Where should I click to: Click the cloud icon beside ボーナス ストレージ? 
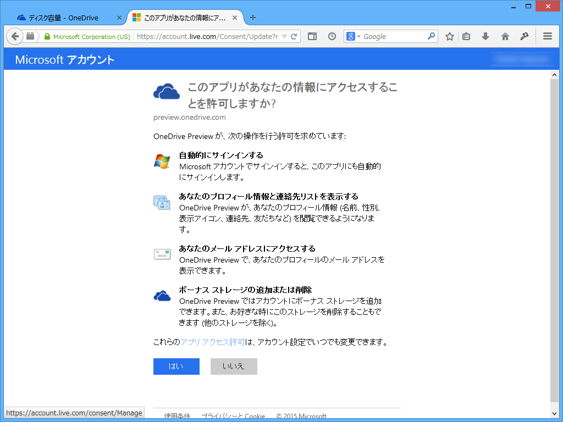tap(162, 295)
